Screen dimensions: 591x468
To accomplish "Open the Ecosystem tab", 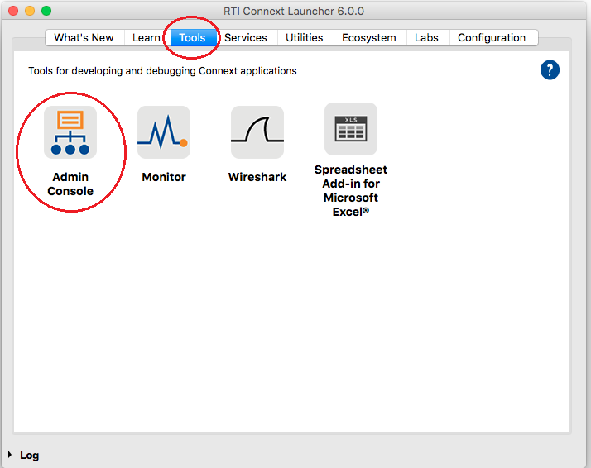I will [369, 38].
